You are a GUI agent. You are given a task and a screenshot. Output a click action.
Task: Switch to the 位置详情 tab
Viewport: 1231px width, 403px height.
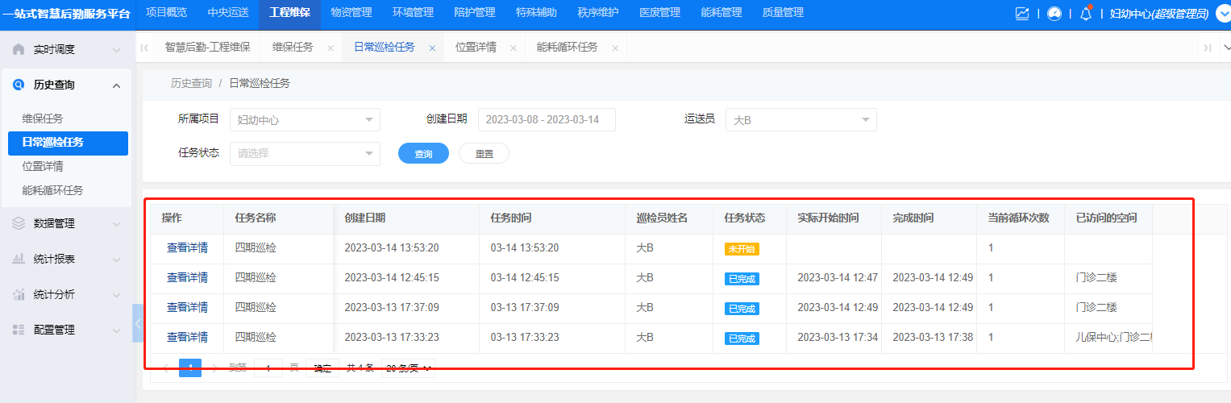click(476, 48)
